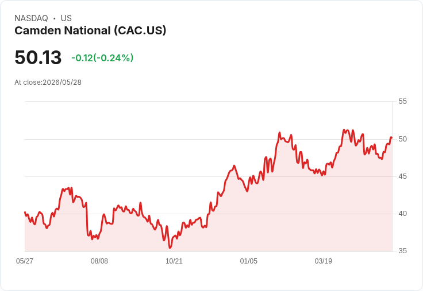Screen dimensions: 423x291
Task: Click the price line's highest peak right of 03/19
Action: coord(344,129)
